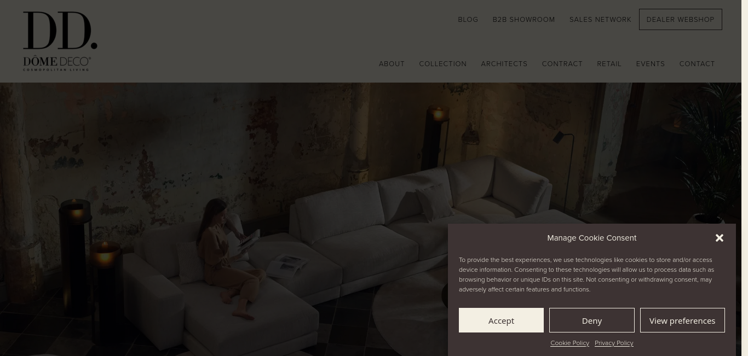The height and width of the screenshot is (356, 748).
Task: Navigate to the Architects page
Action: click(504, 64)
